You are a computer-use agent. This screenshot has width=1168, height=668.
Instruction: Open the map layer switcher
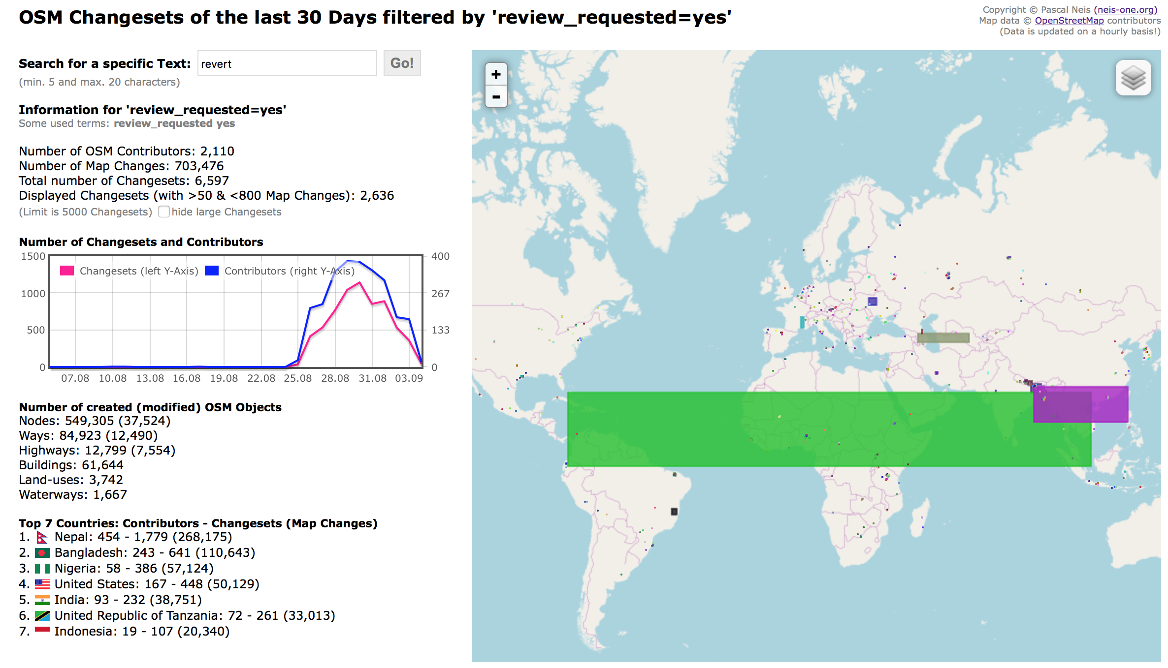[x=1134, y=78]
